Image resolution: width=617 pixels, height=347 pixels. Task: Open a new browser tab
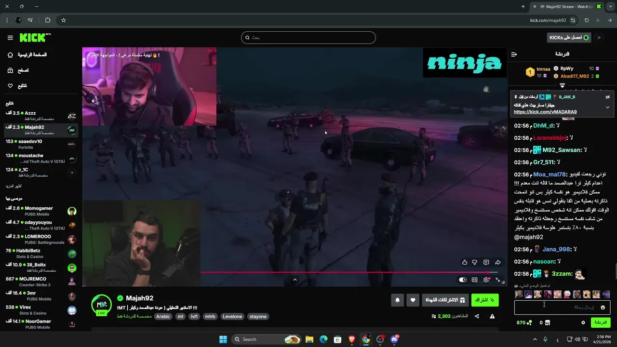point(523,6)
